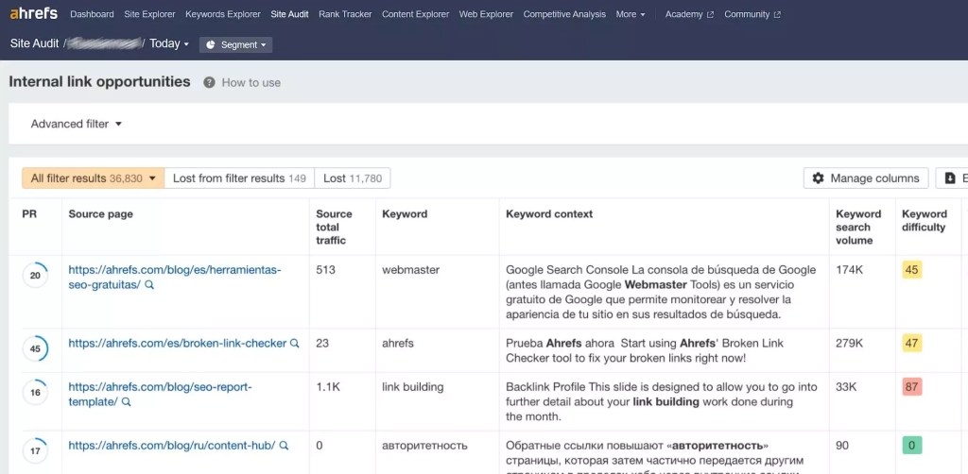Open Competitive Analysis
Viewport: 968px width, 474px height.
coord(564,14)
